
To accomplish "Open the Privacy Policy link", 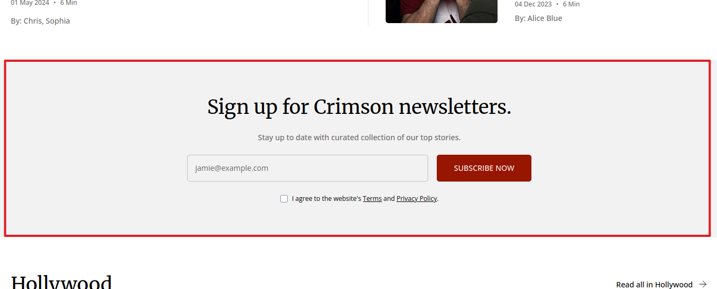I will pyautogui.click(x=416, y=199).
